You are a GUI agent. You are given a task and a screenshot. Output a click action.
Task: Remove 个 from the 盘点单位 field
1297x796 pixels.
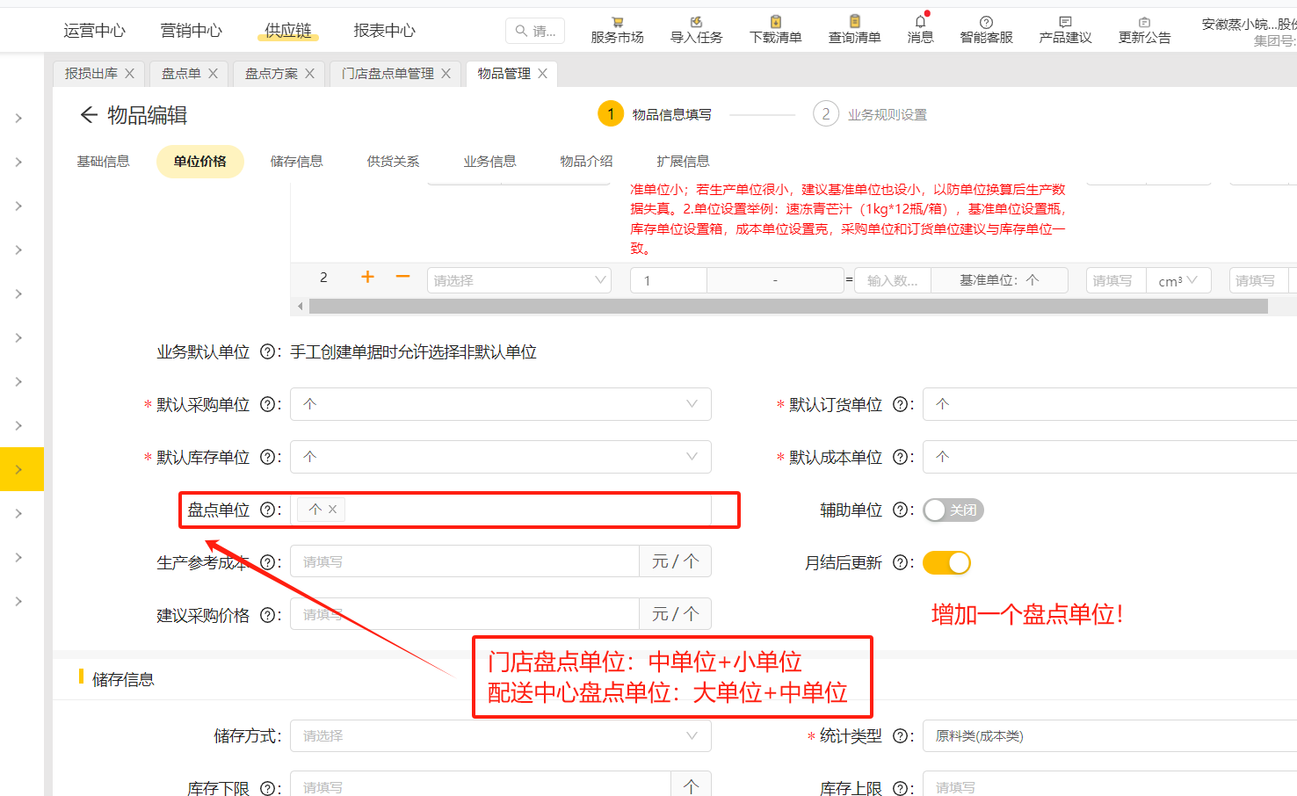tap(331, 508)
